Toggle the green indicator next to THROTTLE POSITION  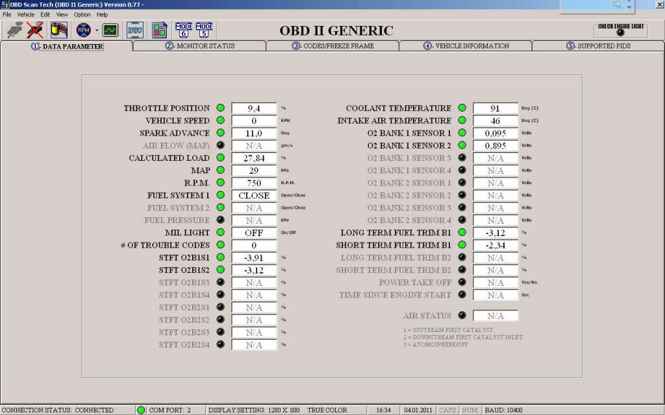(x=221, y=108)
